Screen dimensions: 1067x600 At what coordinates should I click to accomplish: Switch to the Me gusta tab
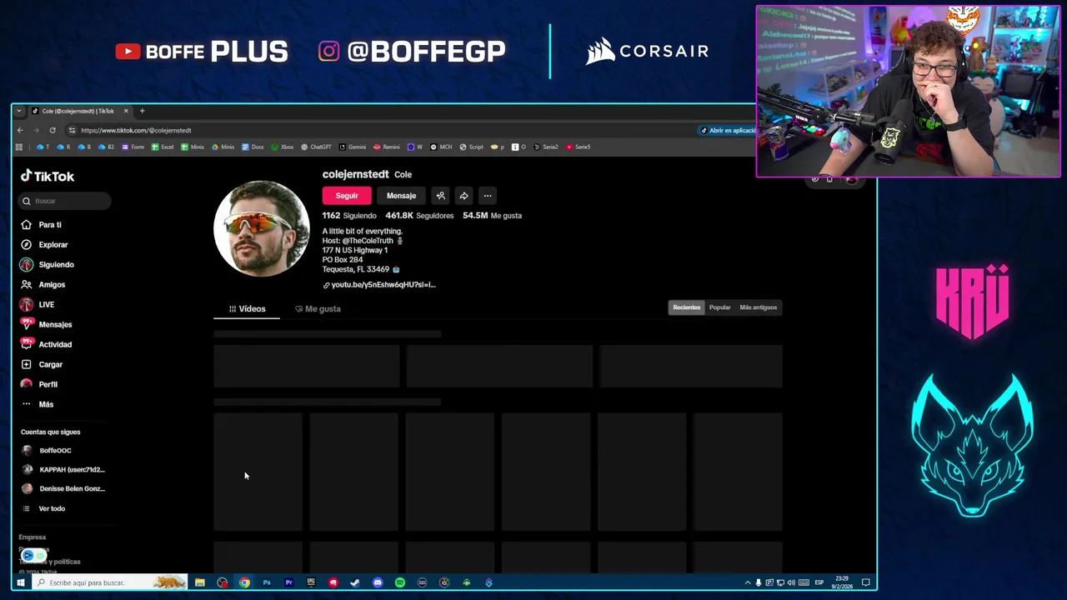[x=318, y=309]
